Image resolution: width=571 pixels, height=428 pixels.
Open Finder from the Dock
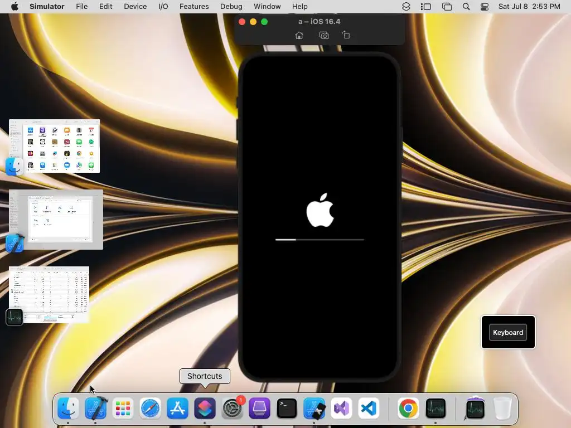tap(68, 408)
